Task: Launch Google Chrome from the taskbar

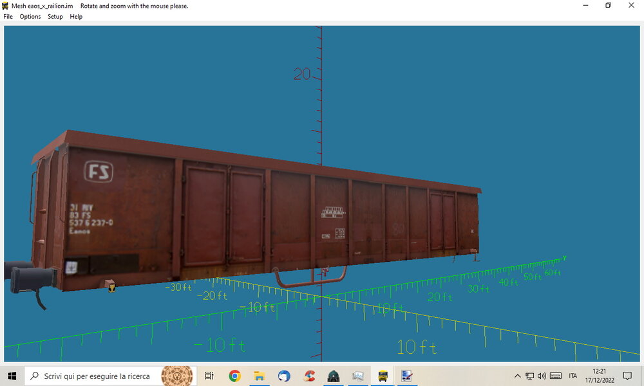Action: (x=234, y=376)
